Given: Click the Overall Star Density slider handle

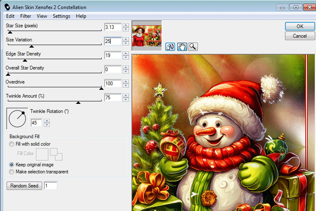Looking at the screenshot, I should click(8, 74).
